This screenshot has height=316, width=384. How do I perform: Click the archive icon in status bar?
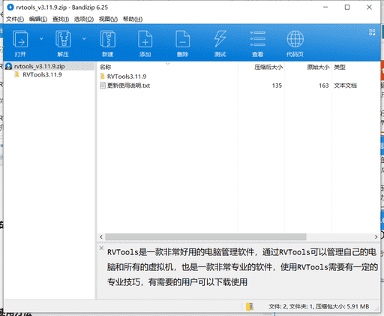tap(250, 306)
